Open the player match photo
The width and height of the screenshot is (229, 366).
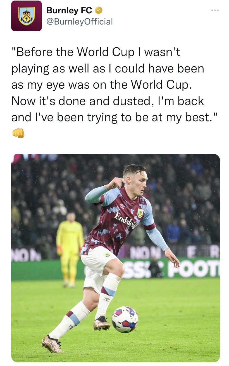116,258
